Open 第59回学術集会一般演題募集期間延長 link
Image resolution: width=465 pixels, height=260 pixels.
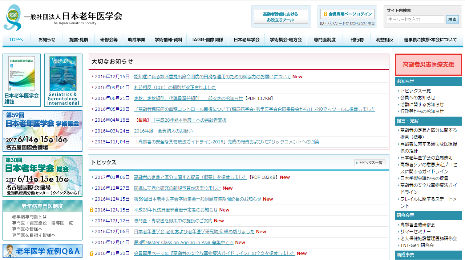pos(198,199)
